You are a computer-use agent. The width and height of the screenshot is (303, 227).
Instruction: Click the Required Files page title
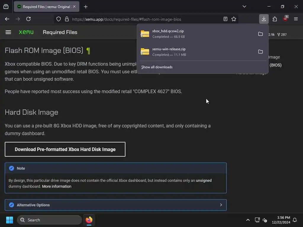click(60, 32)
